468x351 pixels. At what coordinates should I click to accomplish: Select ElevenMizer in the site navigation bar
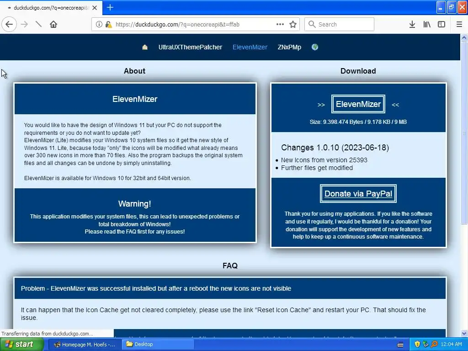click(250, 47)
